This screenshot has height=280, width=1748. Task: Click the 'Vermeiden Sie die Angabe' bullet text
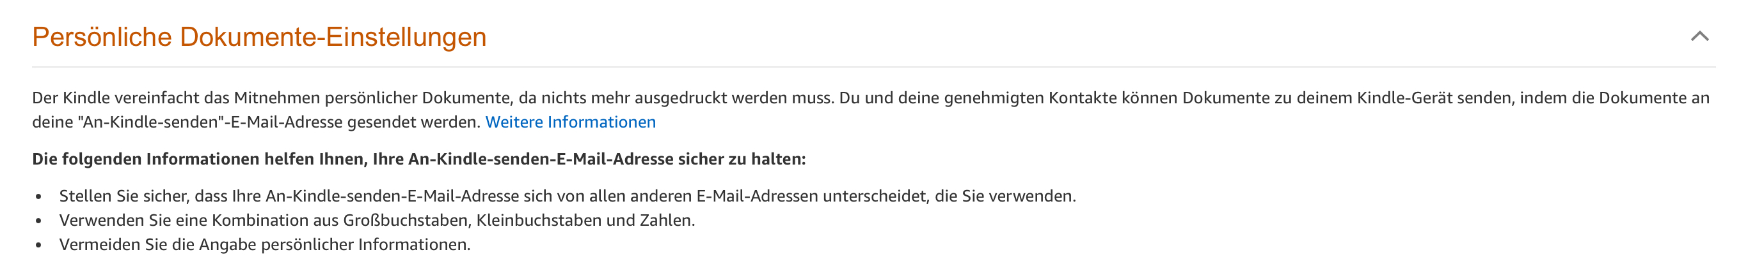pyautogui.click(x=265, y=245)
